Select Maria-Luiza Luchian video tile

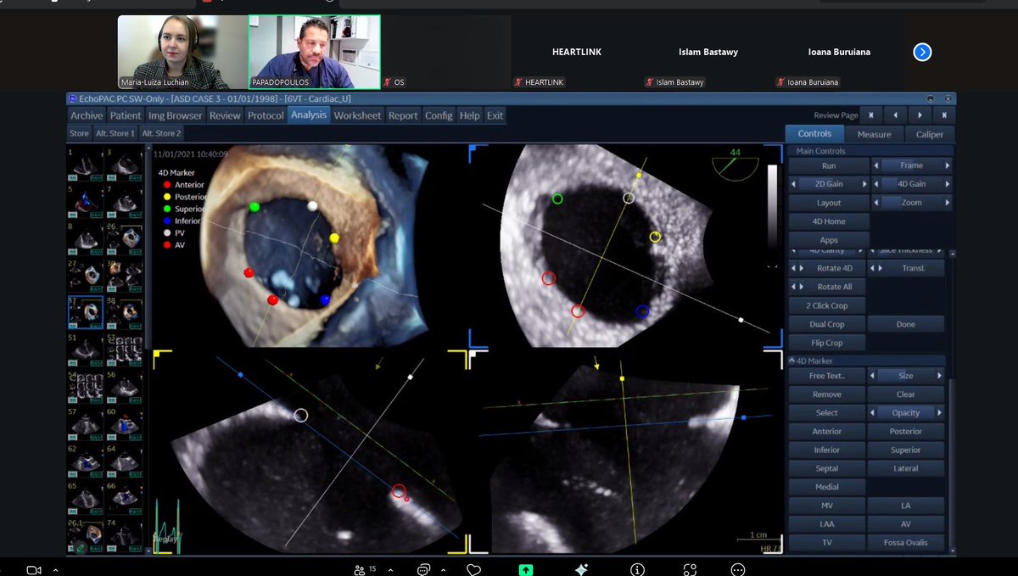(182, 52)
